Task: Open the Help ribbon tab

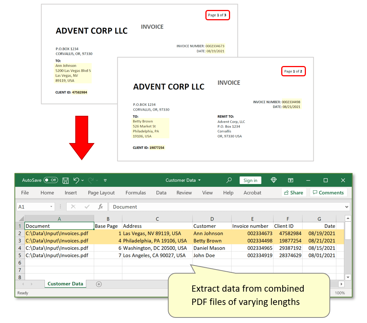Action: (x=228, y=193)
